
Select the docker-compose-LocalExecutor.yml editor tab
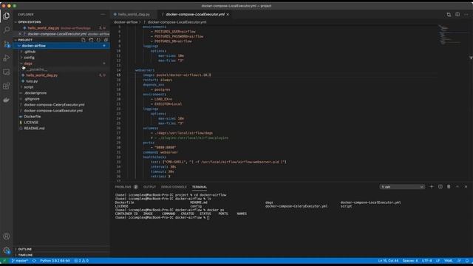[195, 15]
